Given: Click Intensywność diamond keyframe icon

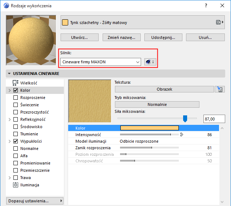Looking at the screenshot, I should 181,135.
